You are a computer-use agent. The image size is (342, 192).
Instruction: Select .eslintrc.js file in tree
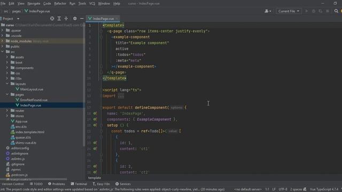[x=18, y=159]
